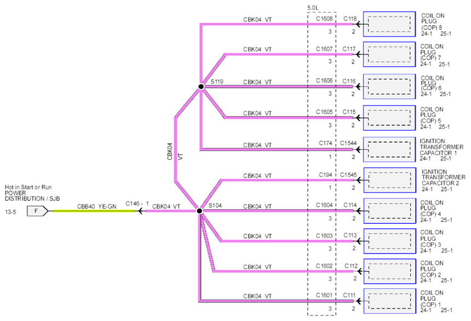Click the "C1606" connector label
Image resolution: width=471 pixels, height=321 pixels.
(324, 81)
